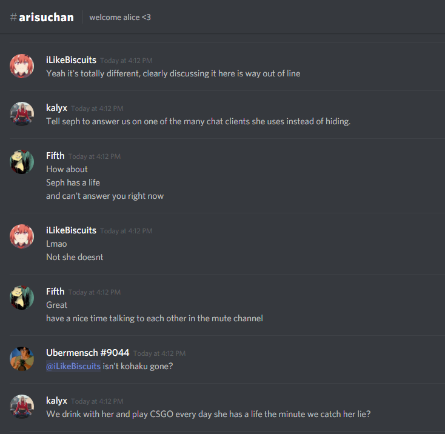Open Ubermensch #9044 profile avatar
The width and height of the screenshot is (445, 434).
[22, 359]
